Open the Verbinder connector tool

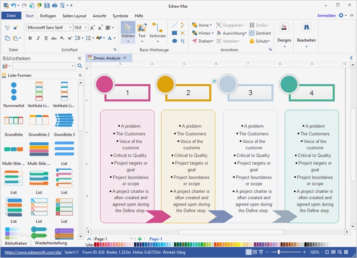coord(158,32)
